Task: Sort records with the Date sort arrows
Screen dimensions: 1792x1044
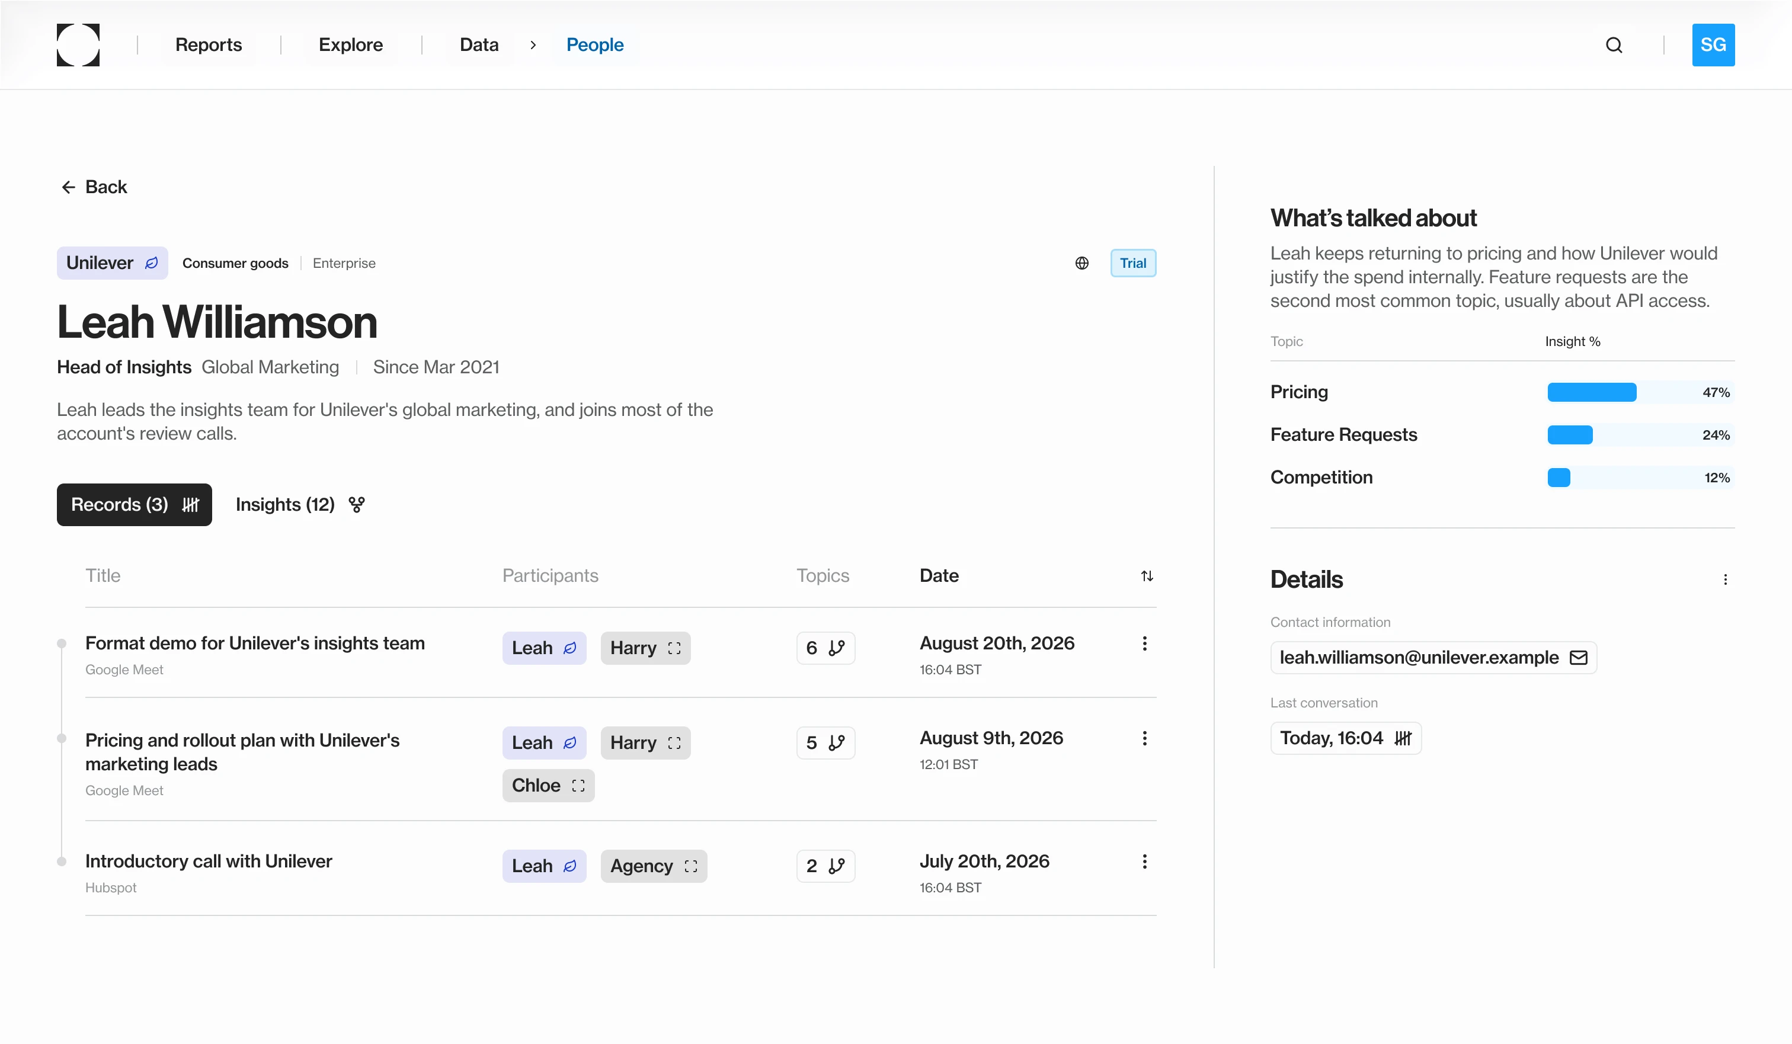Action: [x=1147, y=576]
